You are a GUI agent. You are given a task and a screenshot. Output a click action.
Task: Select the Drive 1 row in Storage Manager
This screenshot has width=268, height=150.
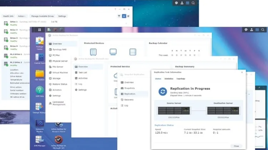coord(67,23)
